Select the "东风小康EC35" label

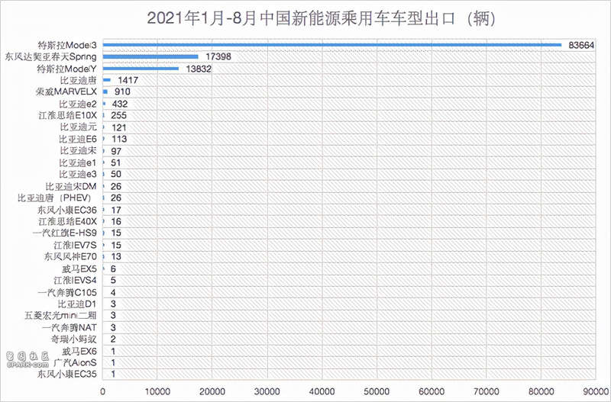point(67,375)
